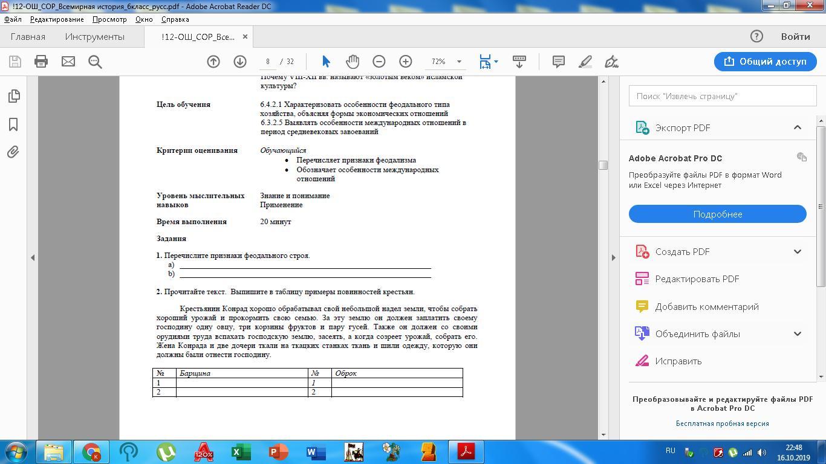The image size is (826, 464).
Task: Click the Zoom out minus icon
Action: point(379,62)
